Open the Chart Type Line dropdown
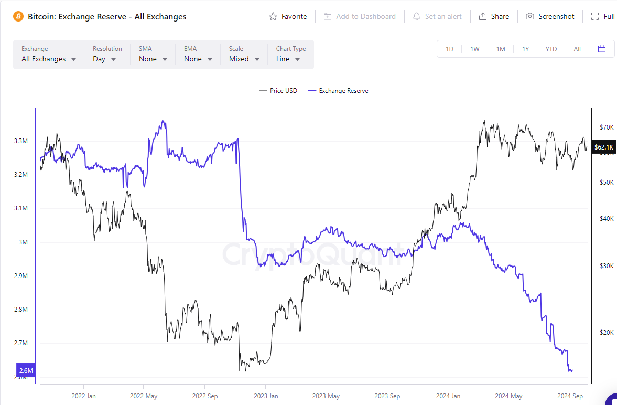The image size is (617, 405). pos(288,59)
